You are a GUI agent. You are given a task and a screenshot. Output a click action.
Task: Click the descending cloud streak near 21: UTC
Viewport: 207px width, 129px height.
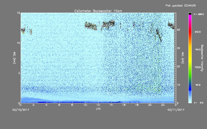(159, 35)
